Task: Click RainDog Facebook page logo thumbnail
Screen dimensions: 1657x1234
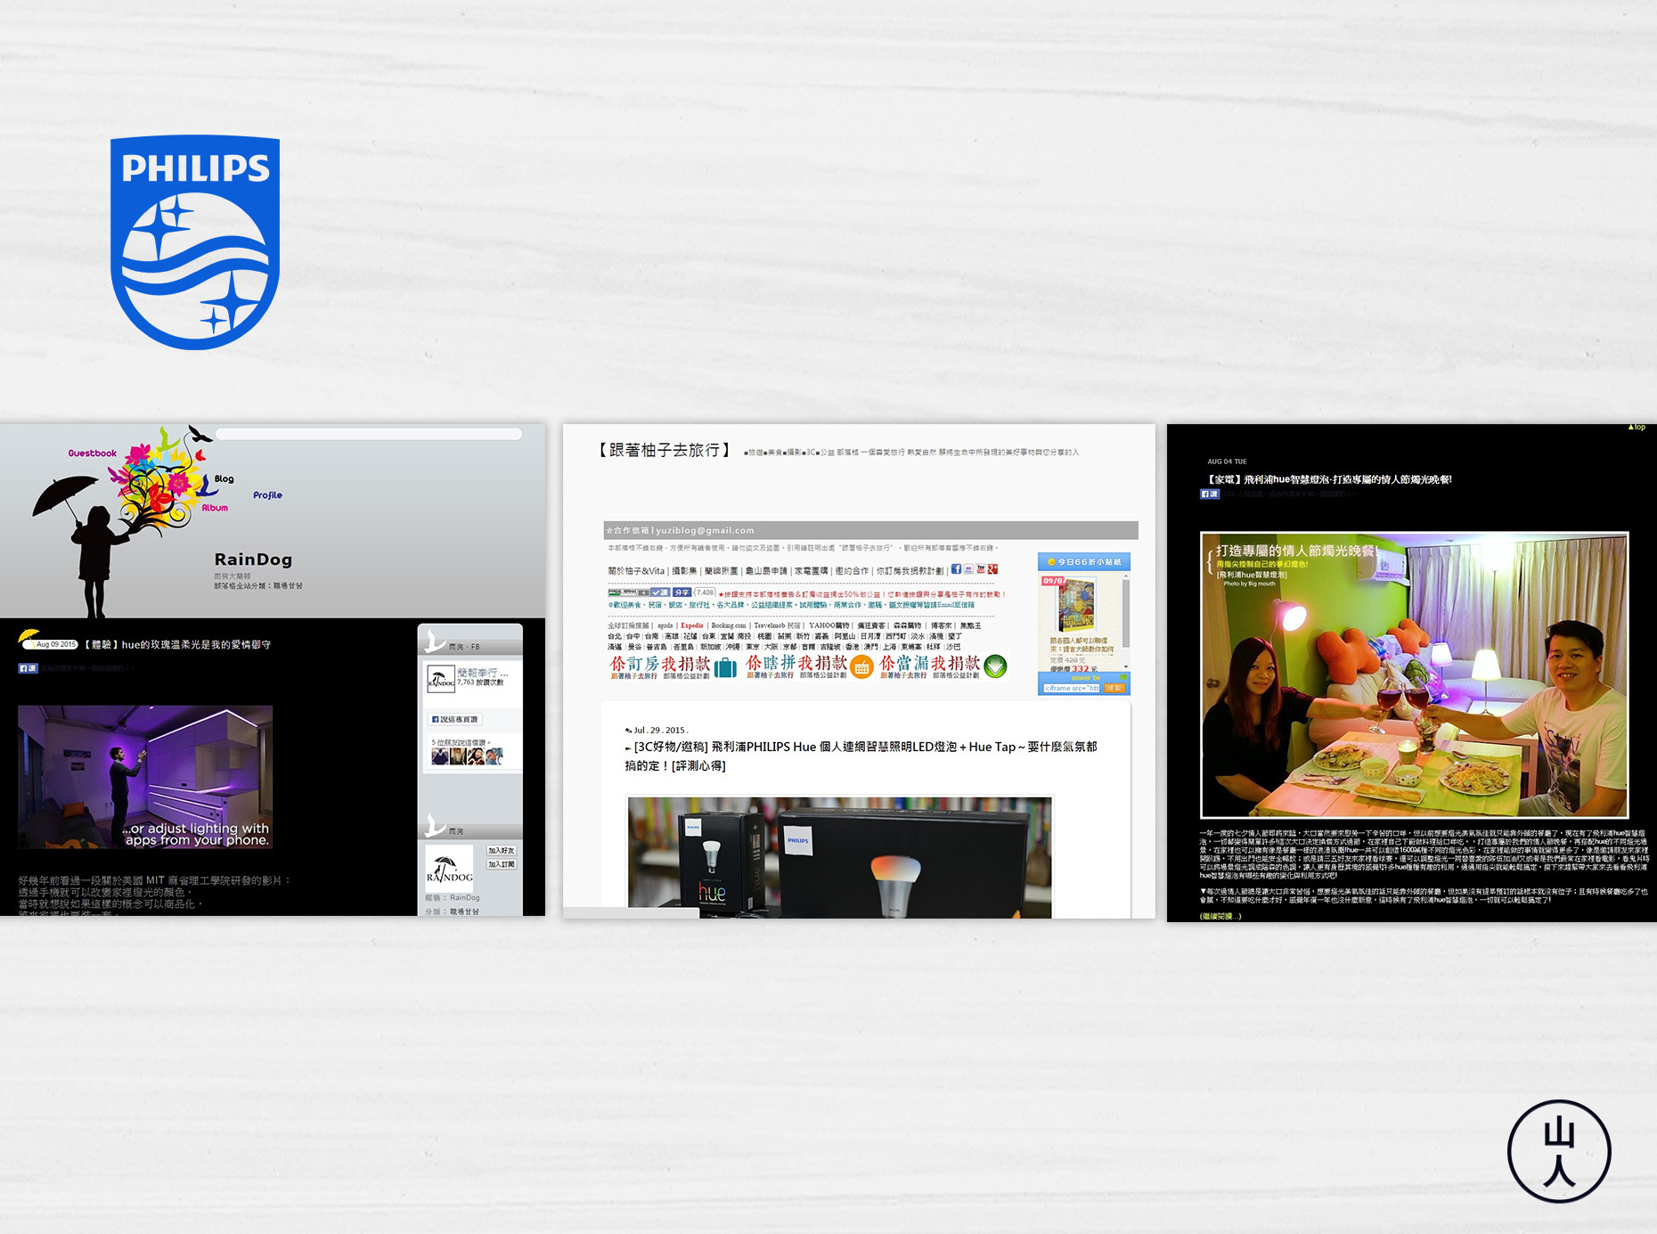Action: tap(441, 679)
